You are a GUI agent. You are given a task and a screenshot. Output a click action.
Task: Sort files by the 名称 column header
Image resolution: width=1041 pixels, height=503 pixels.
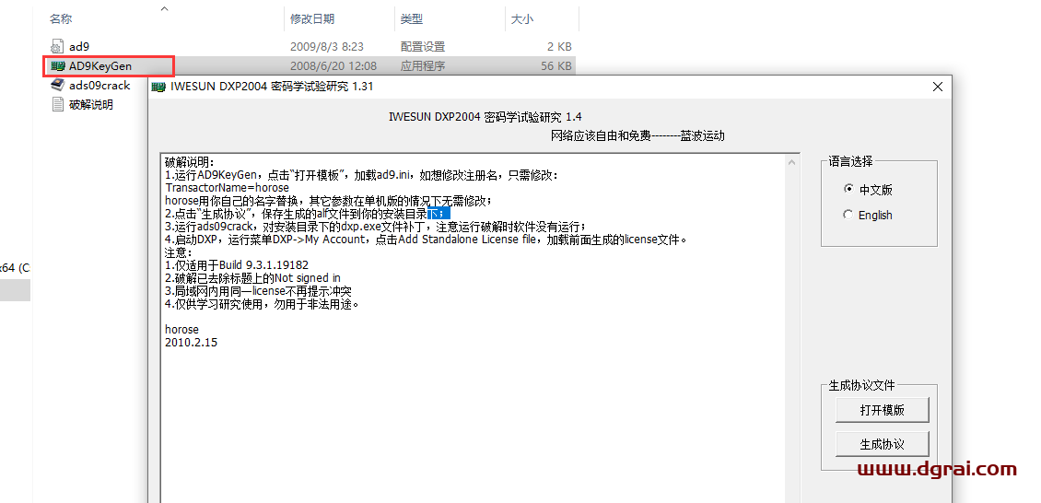click(61, 19)
